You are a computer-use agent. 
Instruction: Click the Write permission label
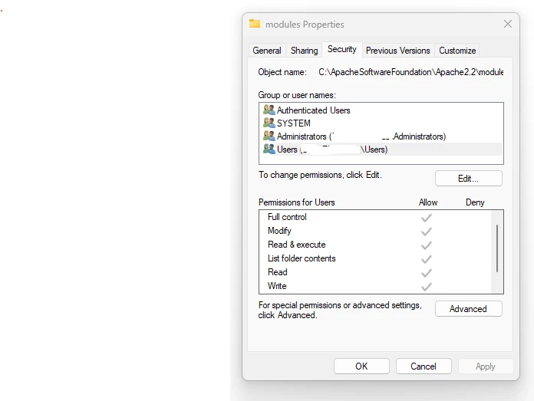277,286
